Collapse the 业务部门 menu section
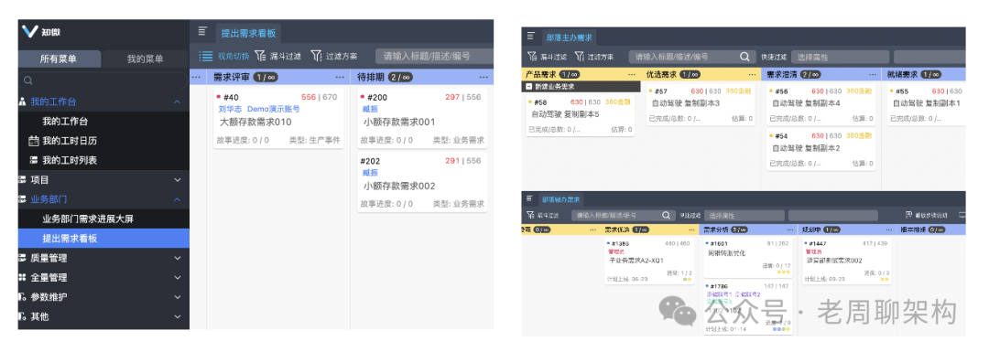Screen dimensions: 989x352 [x=178, y=199]
